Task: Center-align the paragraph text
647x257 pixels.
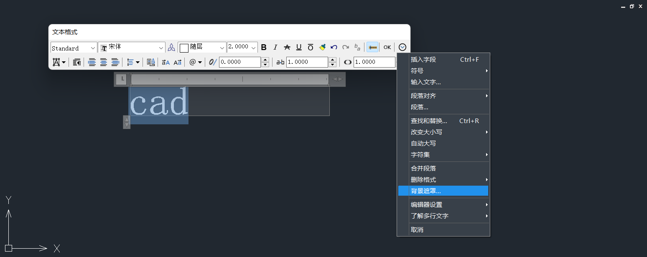Action: [x=104, y=62]
